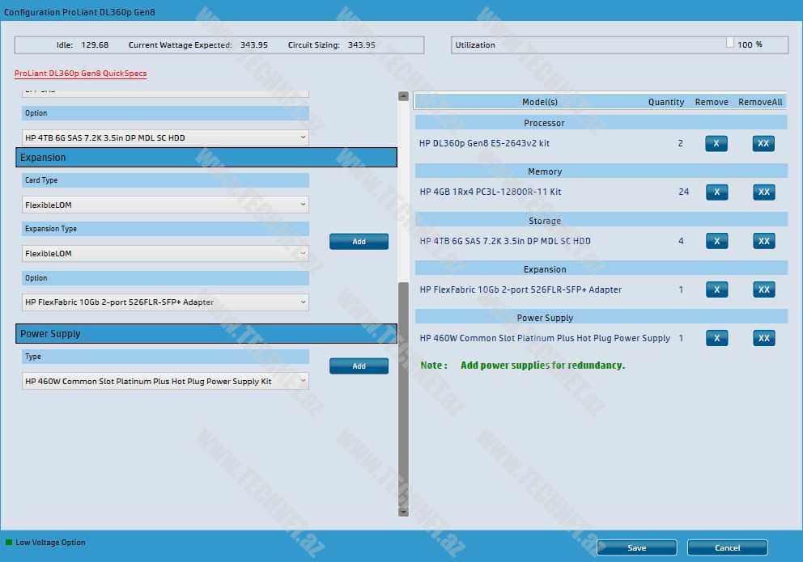The height and width of the screenshot is (562, 803).
Task: Remove all 460W power supply entries
Action: coord(763,338)
